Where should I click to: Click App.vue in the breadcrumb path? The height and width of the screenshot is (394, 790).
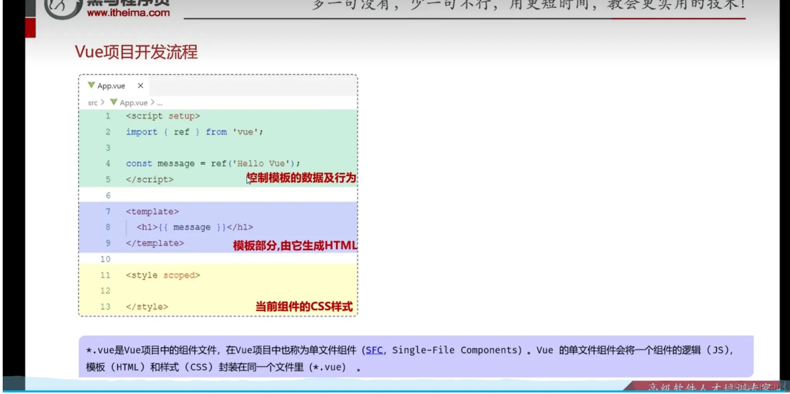coord(134,103)
